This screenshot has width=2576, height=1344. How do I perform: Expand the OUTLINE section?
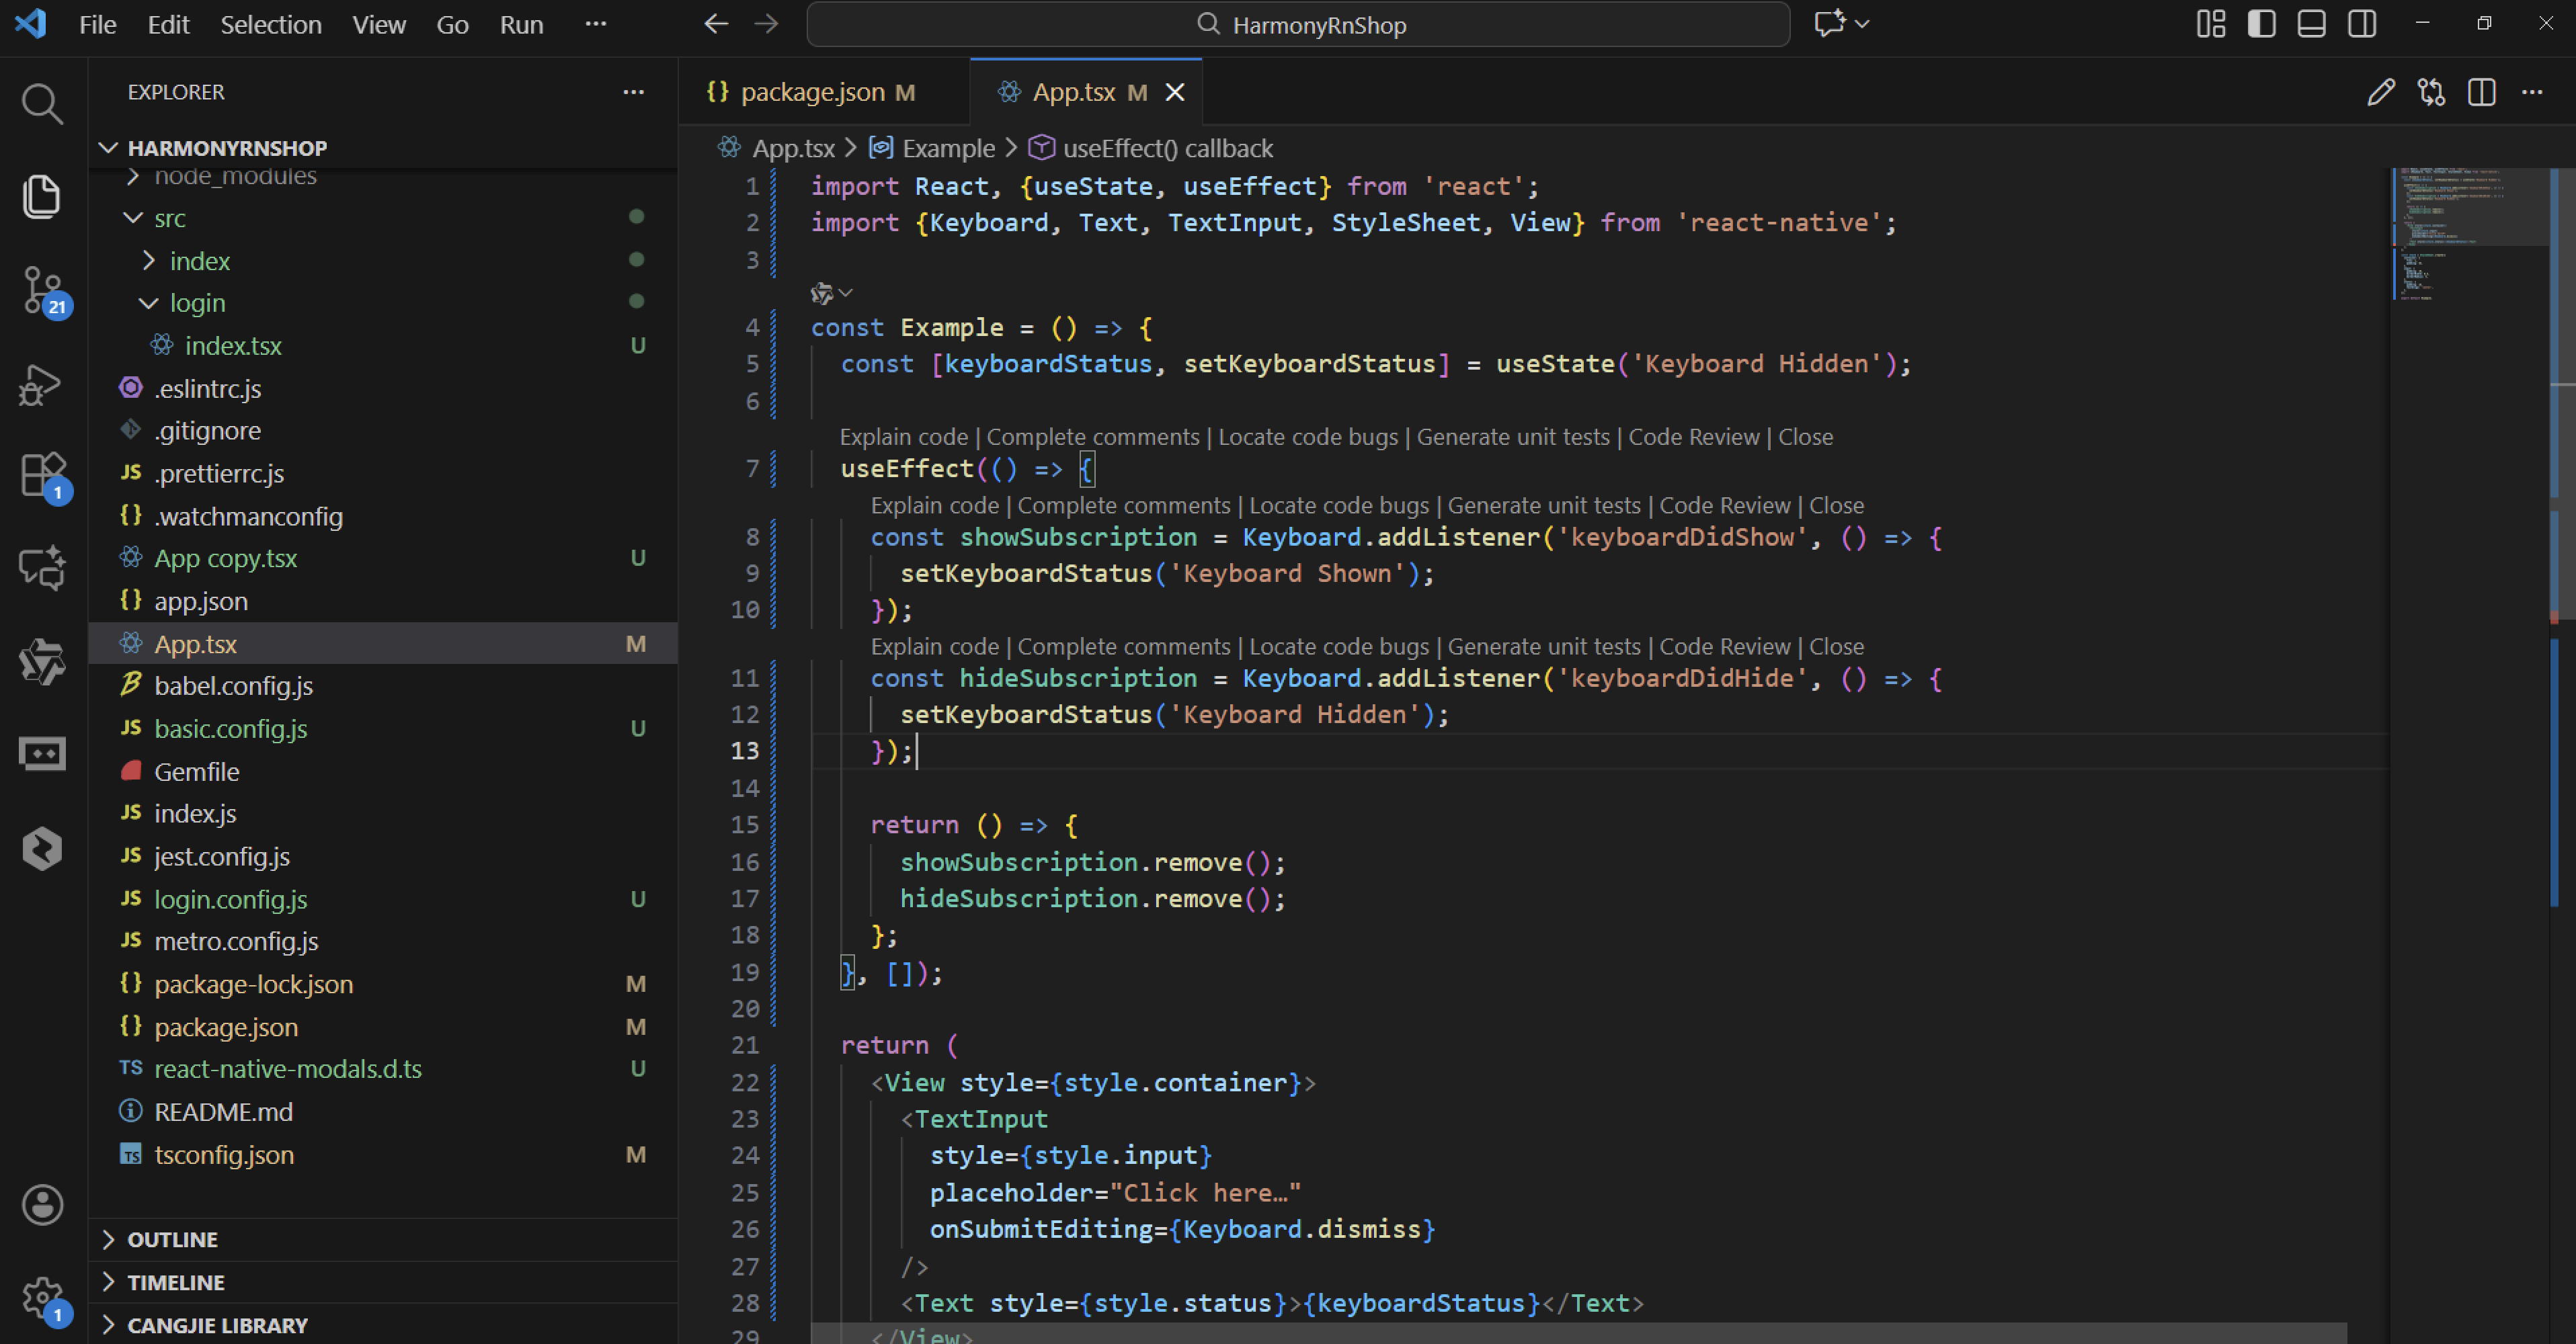click(x=172, y=1240)
